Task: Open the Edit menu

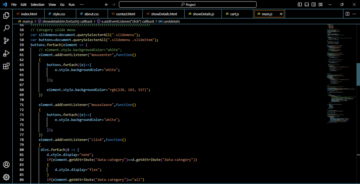Action: point(23,5)
